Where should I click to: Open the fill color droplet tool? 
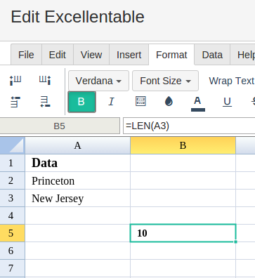169,101
